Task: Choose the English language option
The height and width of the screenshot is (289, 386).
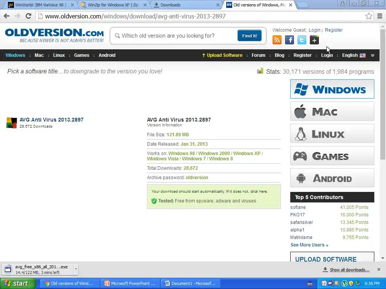Action: [350, 55]
